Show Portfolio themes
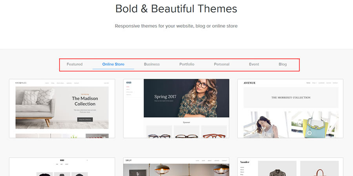Viewport: 353px width, 176px height. point(187,64)
